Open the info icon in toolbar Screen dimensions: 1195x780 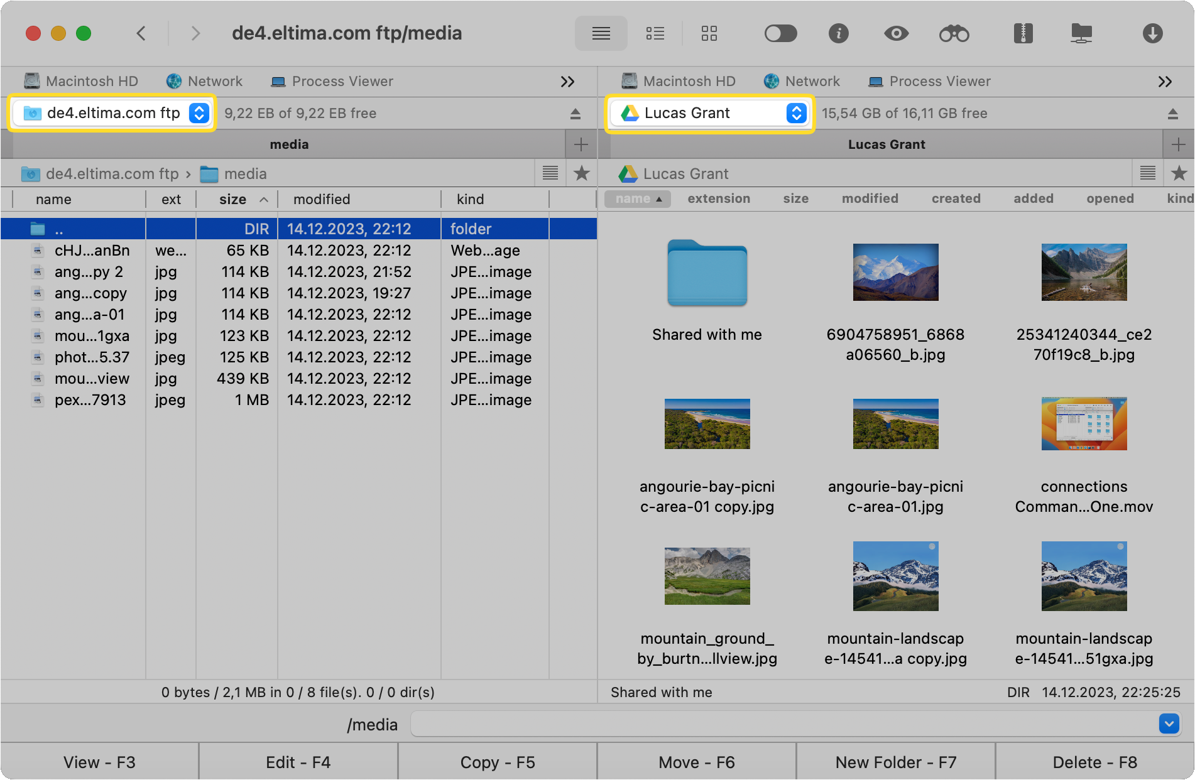point(838,33)
